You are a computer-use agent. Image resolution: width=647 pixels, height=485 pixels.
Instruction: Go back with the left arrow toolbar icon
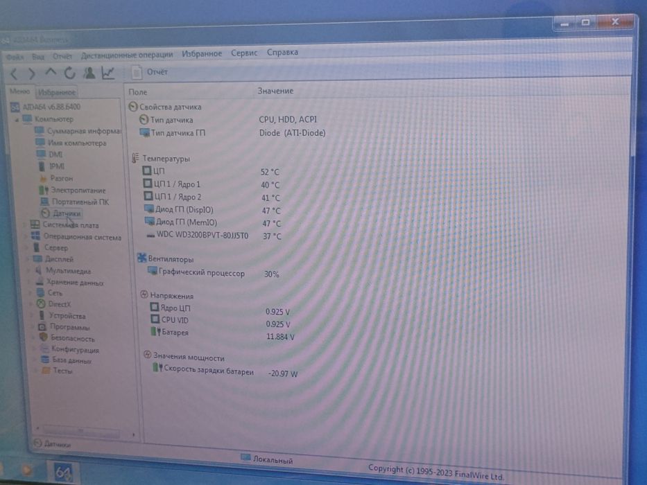(x=14, y=74)
